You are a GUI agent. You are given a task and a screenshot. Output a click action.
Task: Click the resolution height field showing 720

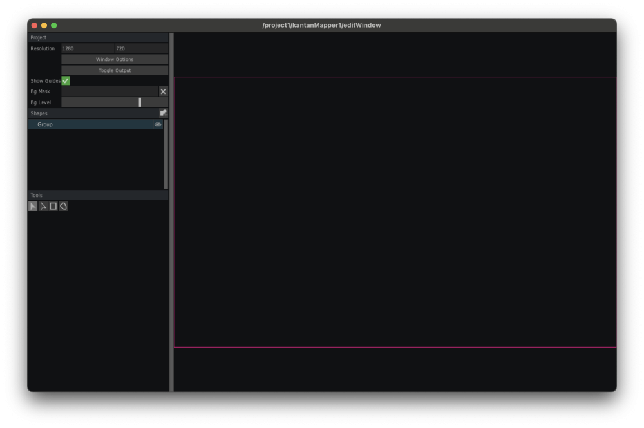[141, 48]
